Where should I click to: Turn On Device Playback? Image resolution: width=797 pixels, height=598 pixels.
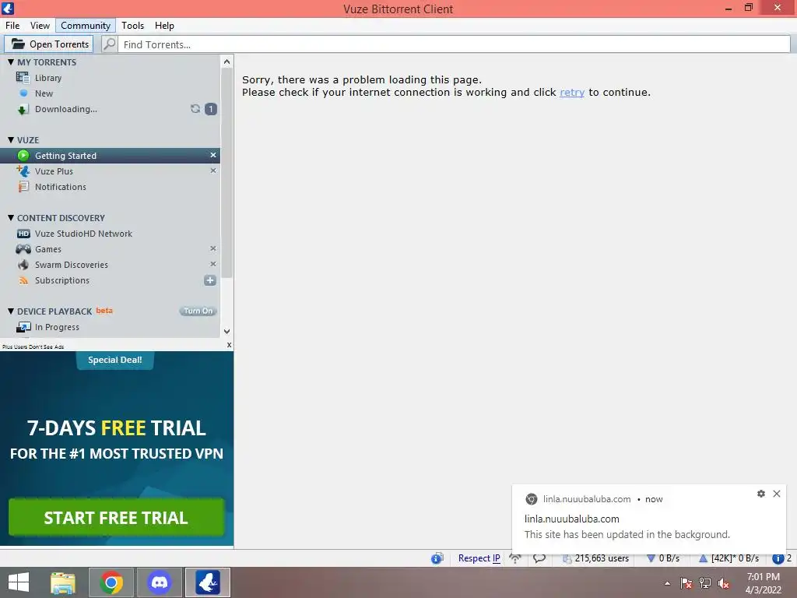tap(198, 311)
